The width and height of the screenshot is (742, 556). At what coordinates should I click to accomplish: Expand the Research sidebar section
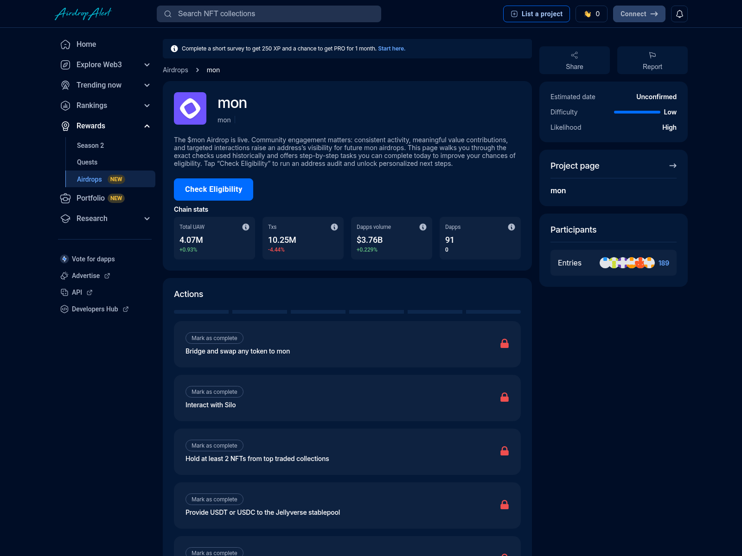[x=147, y=218]
